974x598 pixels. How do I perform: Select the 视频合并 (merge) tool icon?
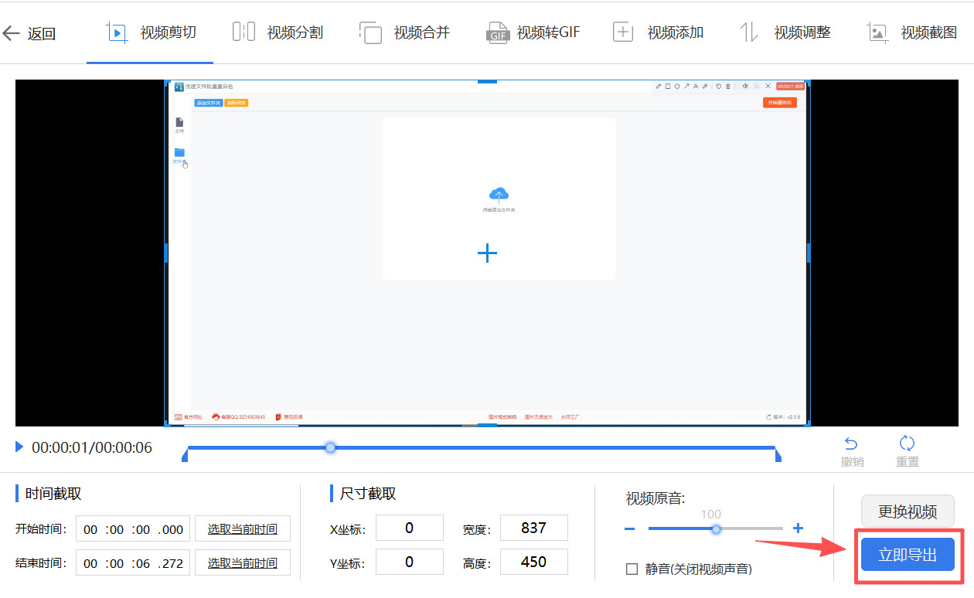[x=371, y=32]
